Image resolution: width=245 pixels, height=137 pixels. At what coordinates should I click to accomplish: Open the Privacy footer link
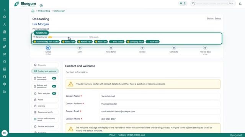tap(112, 135)
